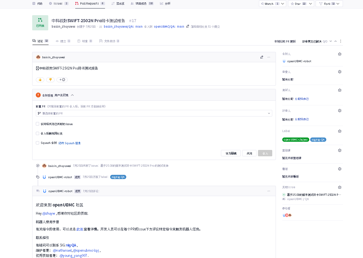This screenshot has height=258, width=363.
Task: Edit the PR description pencil icon
Action: pos(262,57)
